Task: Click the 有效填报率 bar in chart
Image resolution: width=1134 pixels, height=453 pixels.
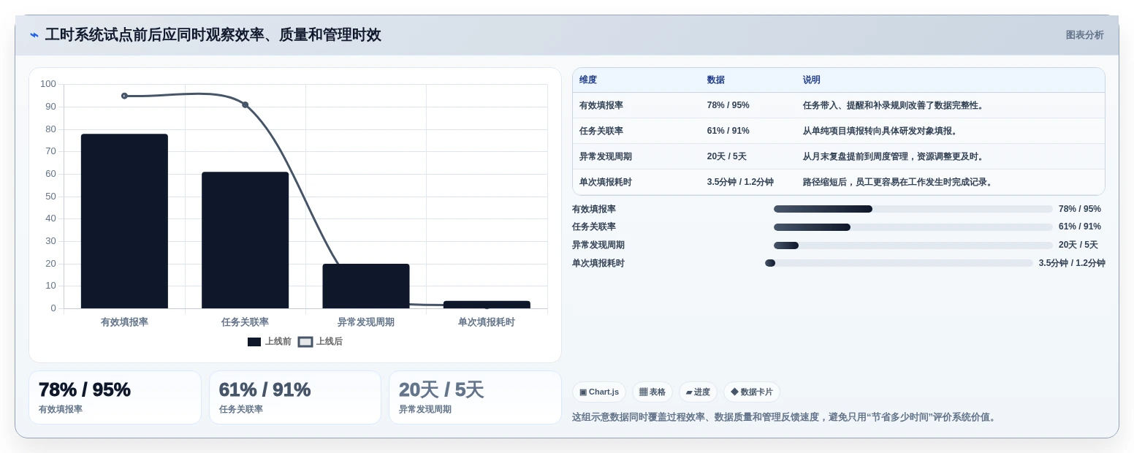Action: point(124,221)
